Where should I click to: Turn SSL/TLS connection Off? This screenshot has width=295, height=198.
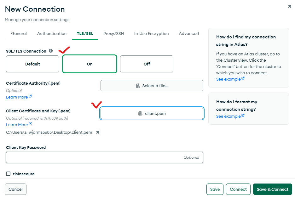[147, 64]
